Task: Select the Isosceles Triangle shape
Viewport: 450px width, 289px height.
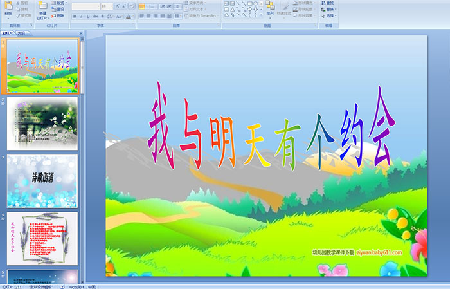Action: [232, 9]
